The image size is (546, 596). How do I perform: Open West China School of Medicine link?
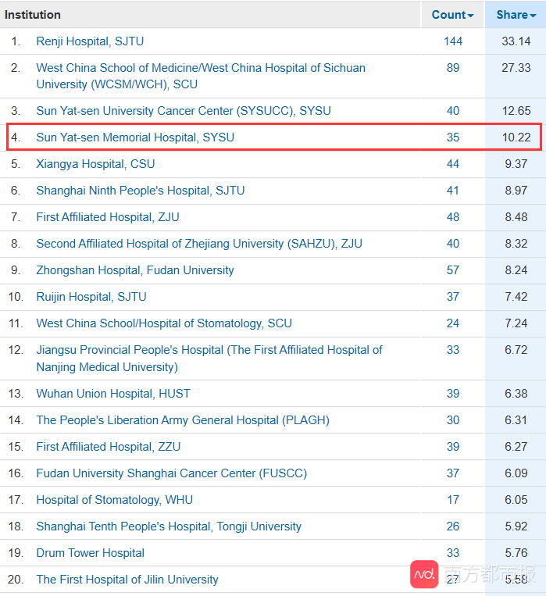pos(200,68)
